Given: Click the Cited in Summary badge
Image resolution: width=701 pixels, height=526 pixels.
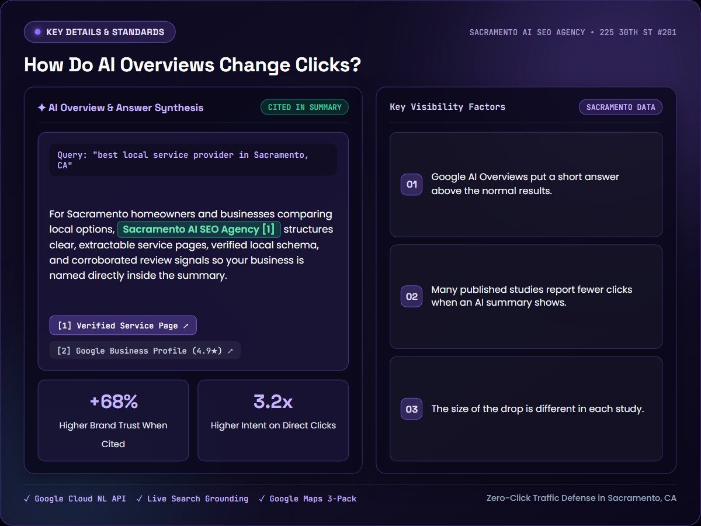Looking at the screenshot, I should (x=304, y=108).
